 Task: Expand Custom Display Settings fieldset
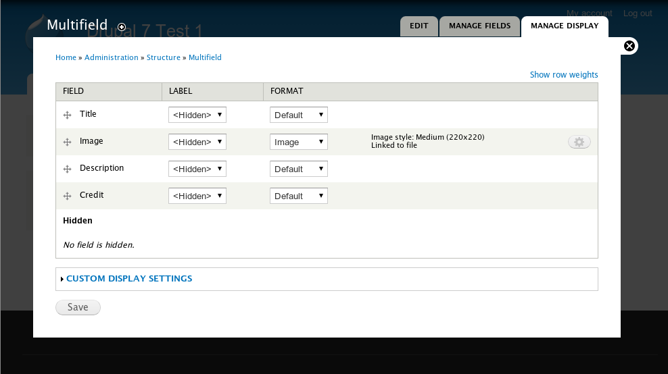coord(129,279)
